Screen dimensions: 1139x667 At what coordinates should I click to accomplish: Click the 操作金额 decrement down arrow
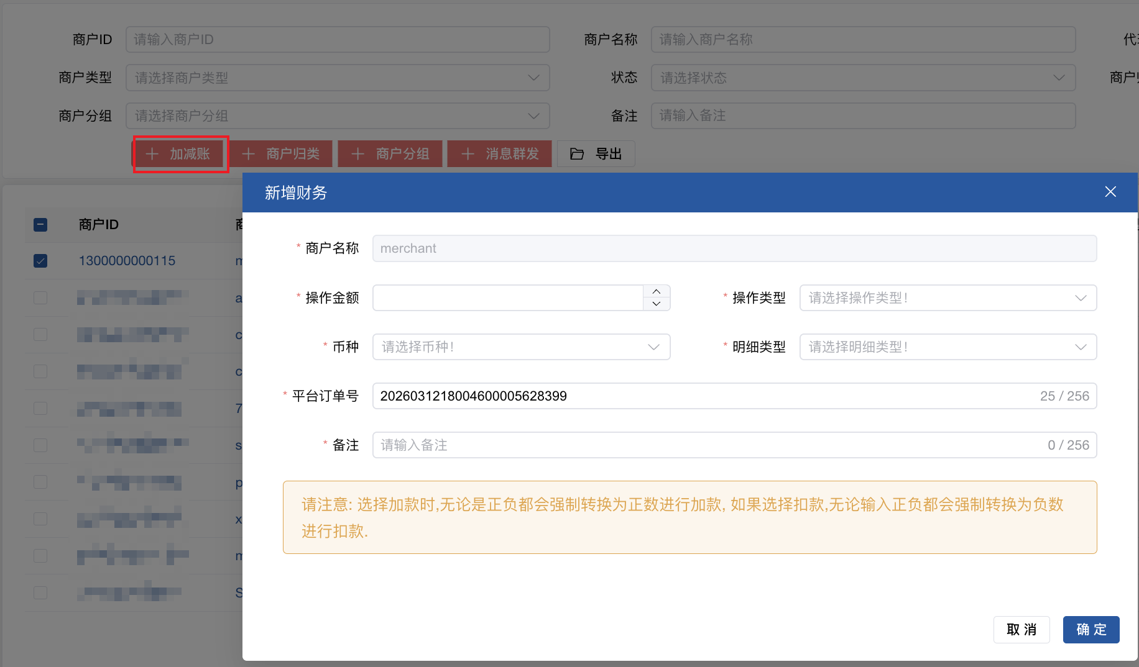[x=657, y=304]
